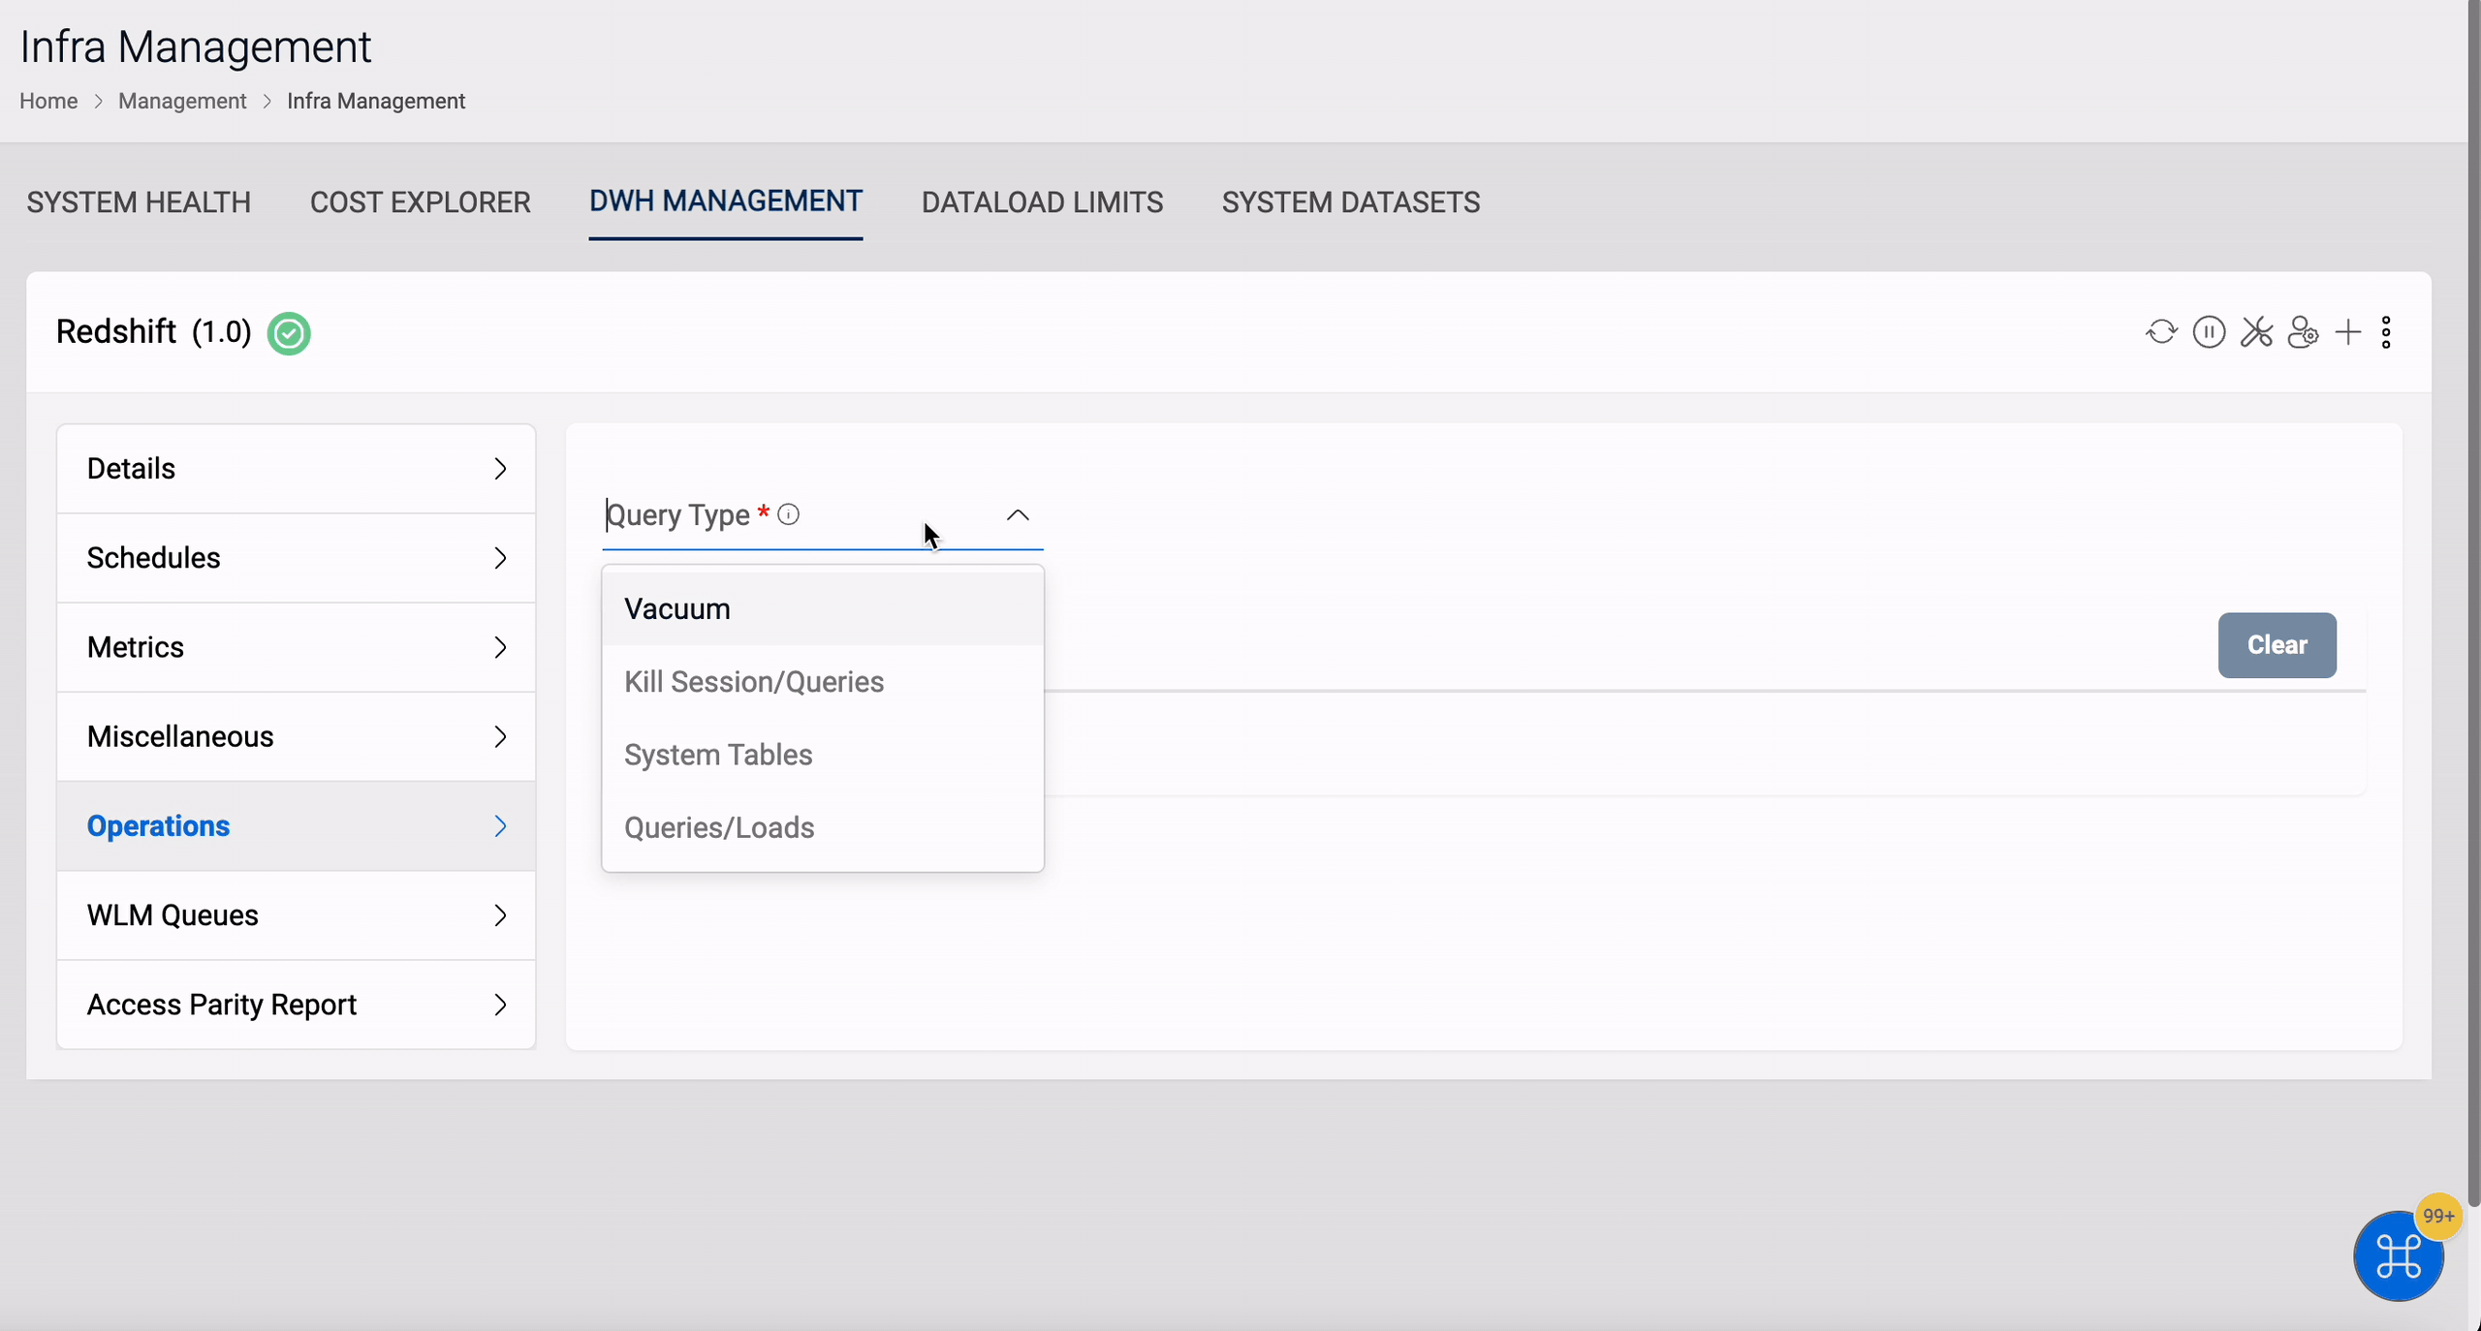Click the Redshift (1.0) title text
This screenshot has height=1331, width=2481.
(153, 332)
